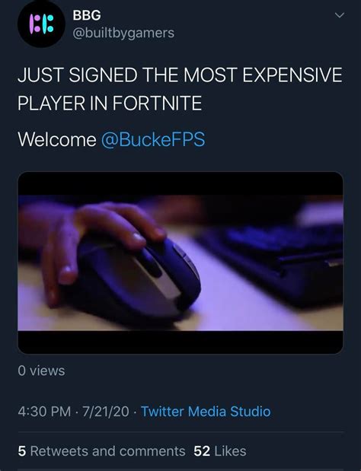Click the 0 views counter

(41, 371)
